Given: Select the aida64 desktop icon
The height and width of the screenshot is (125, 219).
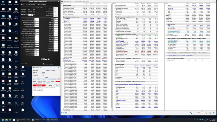Looking at the screenshot, I should 3,82.
